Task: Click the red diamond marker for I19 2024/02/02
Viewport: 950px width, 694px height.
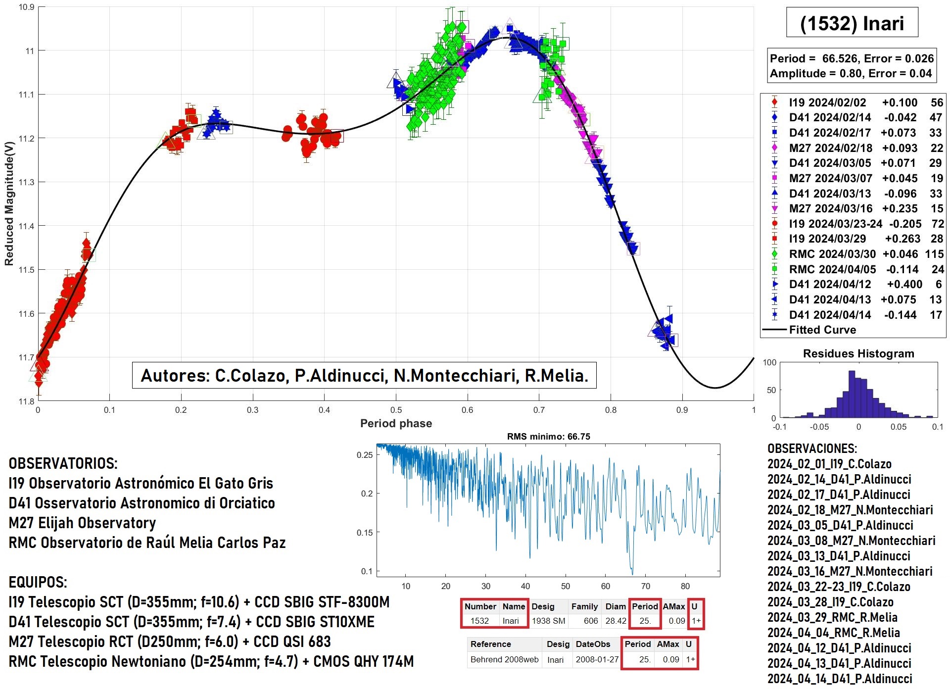Action: click(774, 102)
